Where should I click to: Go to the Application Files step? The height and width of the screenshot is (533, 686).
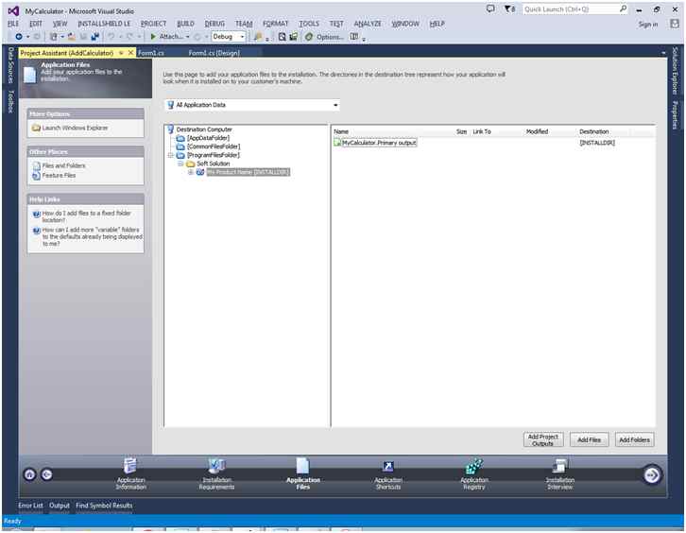point(303,474)
